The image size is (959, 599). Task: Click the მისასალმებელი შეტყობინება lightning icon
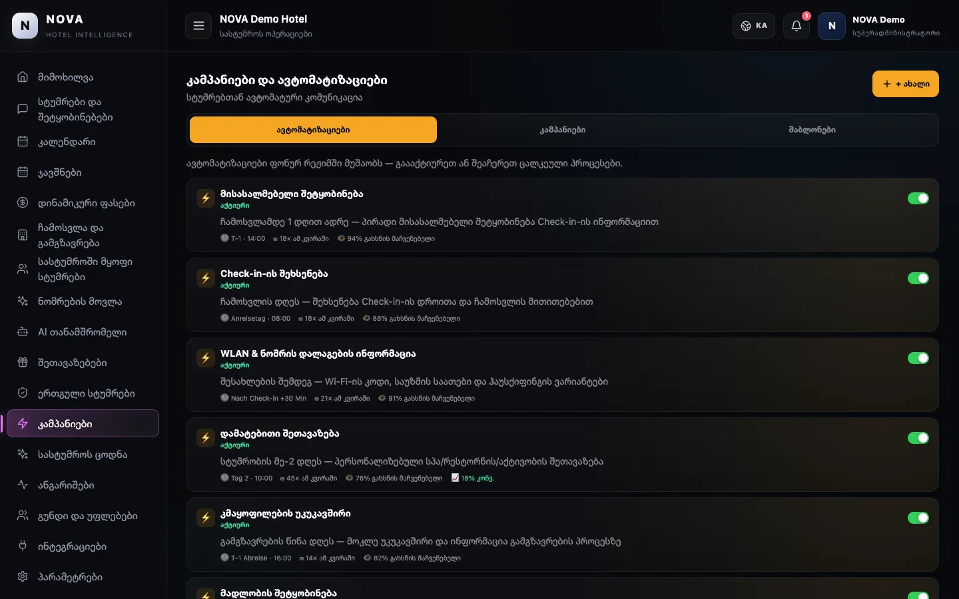pos(206,198)
